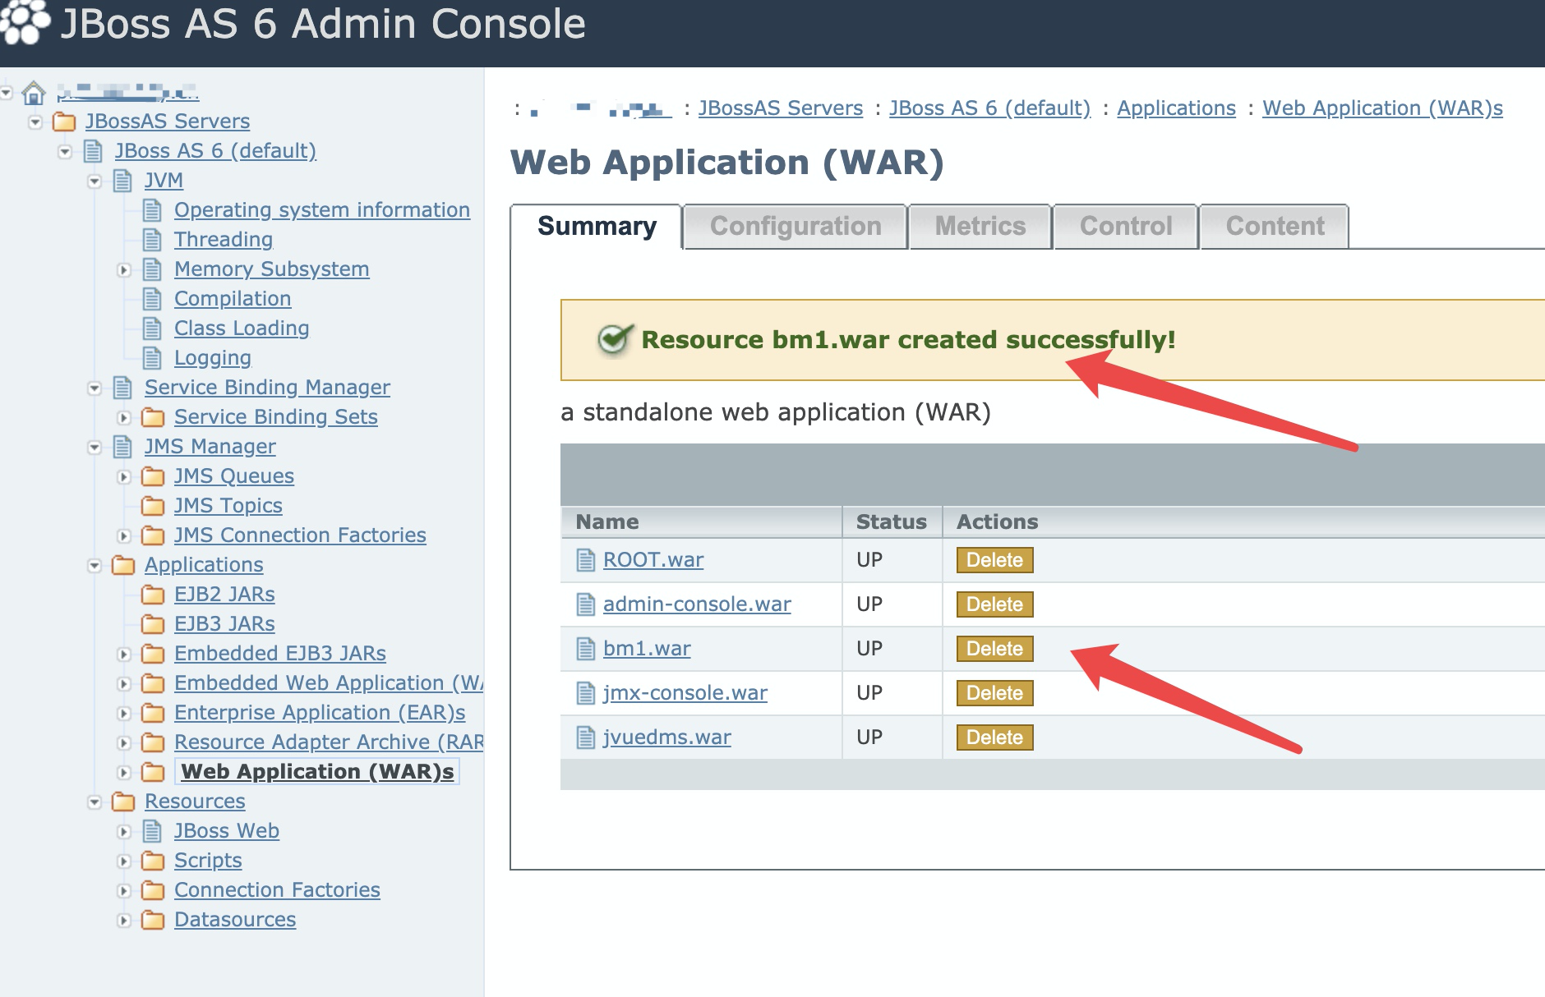Click the folder icon next to Datasources
1545x997 pixels.
point(153,920)
